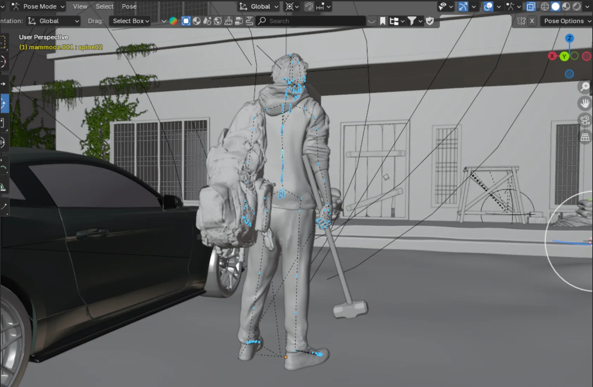The height and width of the screenshot is (387, 593).
Task: Click the zoom magnifier navigation icon
Action: tap(585, 86)
